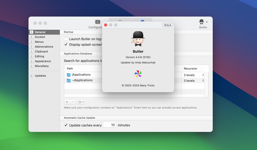Enable Launch Butler on login
The height and width of the screenshot is (150, 257).
point(66,39)
